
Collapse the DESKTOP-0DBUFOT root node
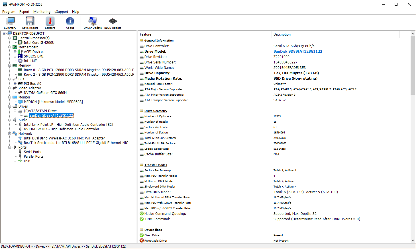4,33
